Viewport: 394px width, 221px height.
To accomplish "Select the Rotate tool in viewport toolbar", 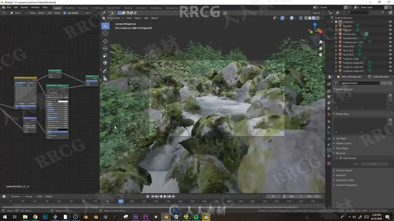I will (x=105, y=48).
